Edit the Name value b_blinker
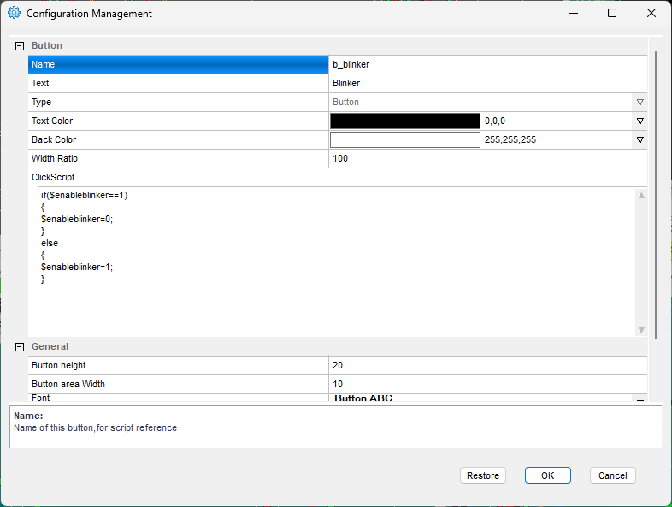Viewport: 672px width, 507px height. pyautogui.click(x=487, y=64)
